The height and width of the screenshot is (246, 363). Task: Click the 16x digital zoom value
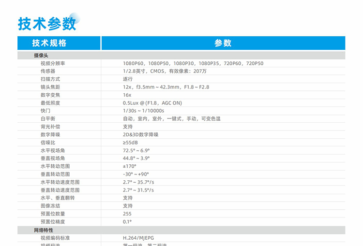coord(127,95)
